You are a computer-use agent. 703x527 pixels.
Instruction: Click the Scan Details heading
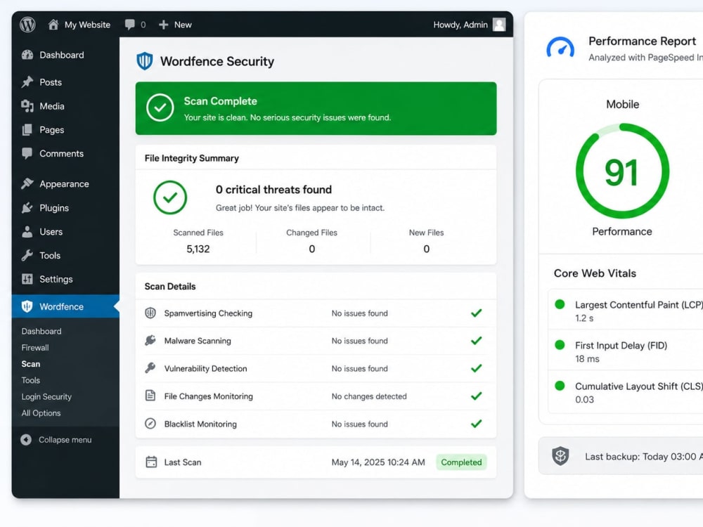(170, 287)
